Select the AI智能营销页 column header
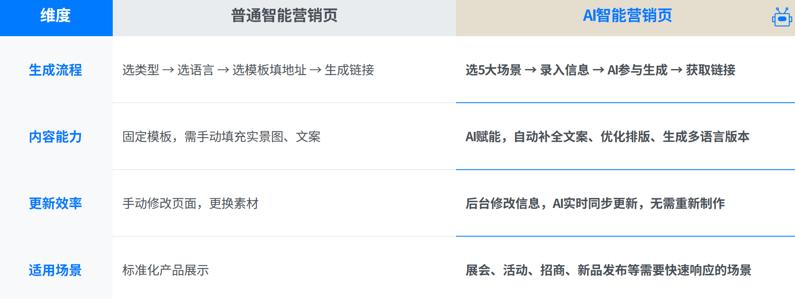 point(625,18)
